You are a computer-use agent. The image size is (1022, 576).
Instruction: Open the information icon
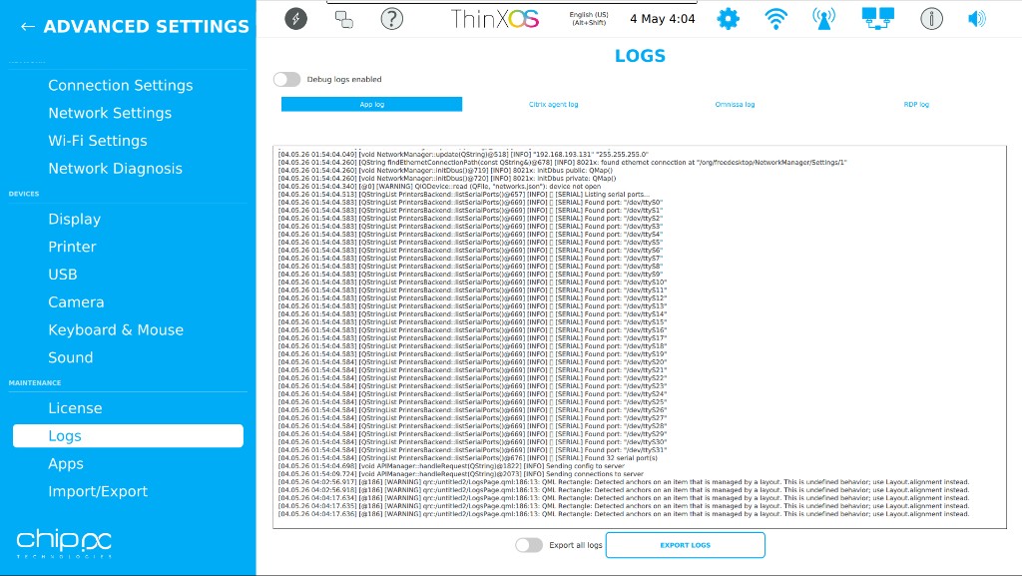(x=931, y=19)
